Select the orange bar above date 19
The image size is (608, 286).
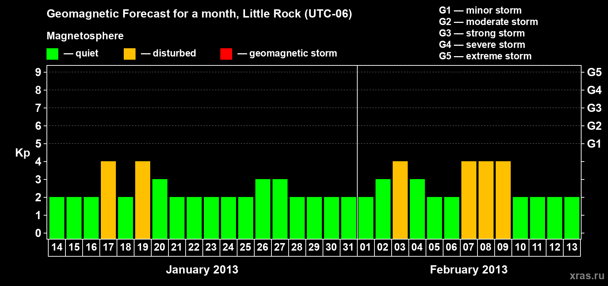[x=143, y=200]
